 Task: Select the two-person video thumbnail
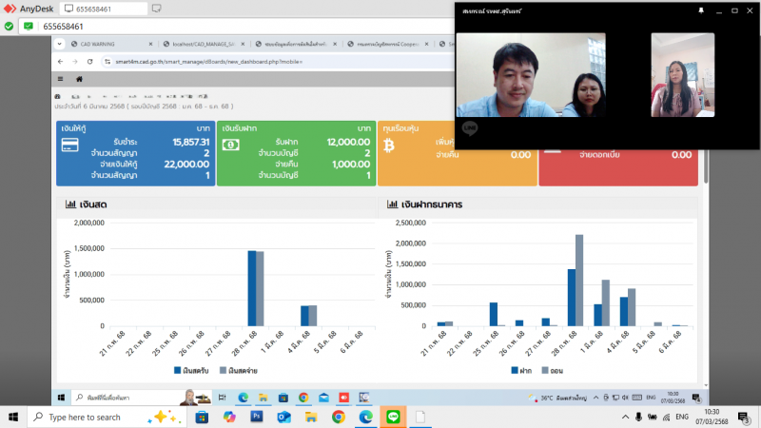531,75
